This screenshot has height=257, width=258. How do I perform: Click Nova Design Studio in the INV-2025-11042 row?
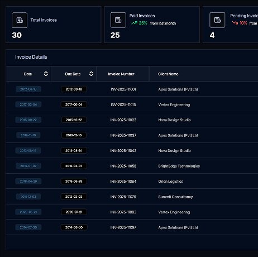pos(174,151)
